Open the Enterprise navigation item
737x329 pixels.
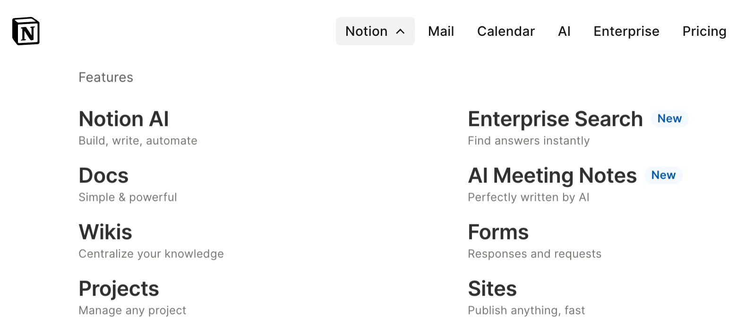(x=626, y=32)
